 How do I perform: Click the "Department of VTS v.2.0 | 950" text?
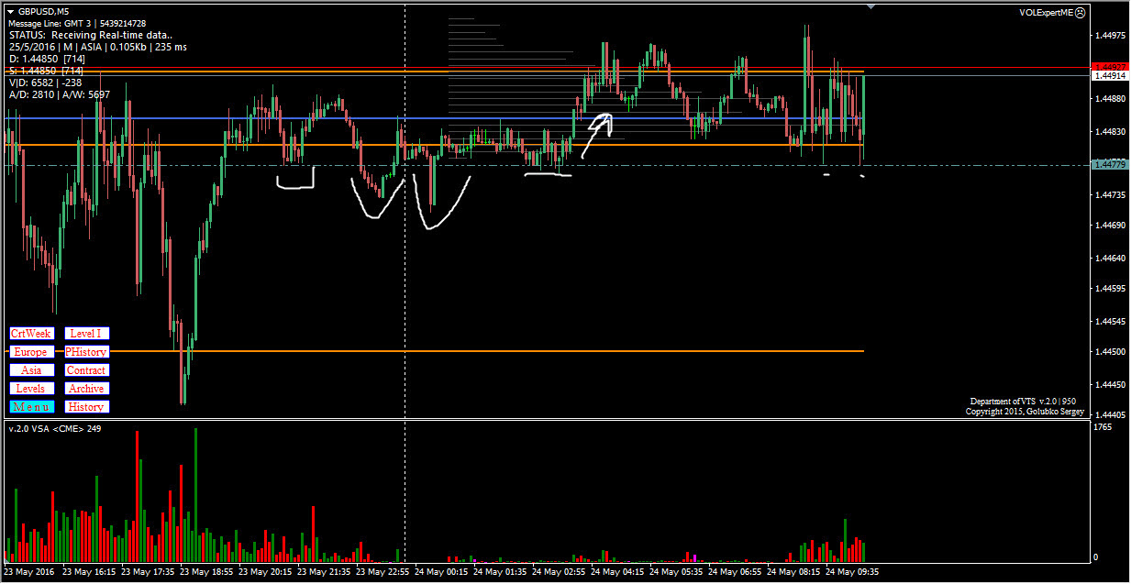point(1023,402)
